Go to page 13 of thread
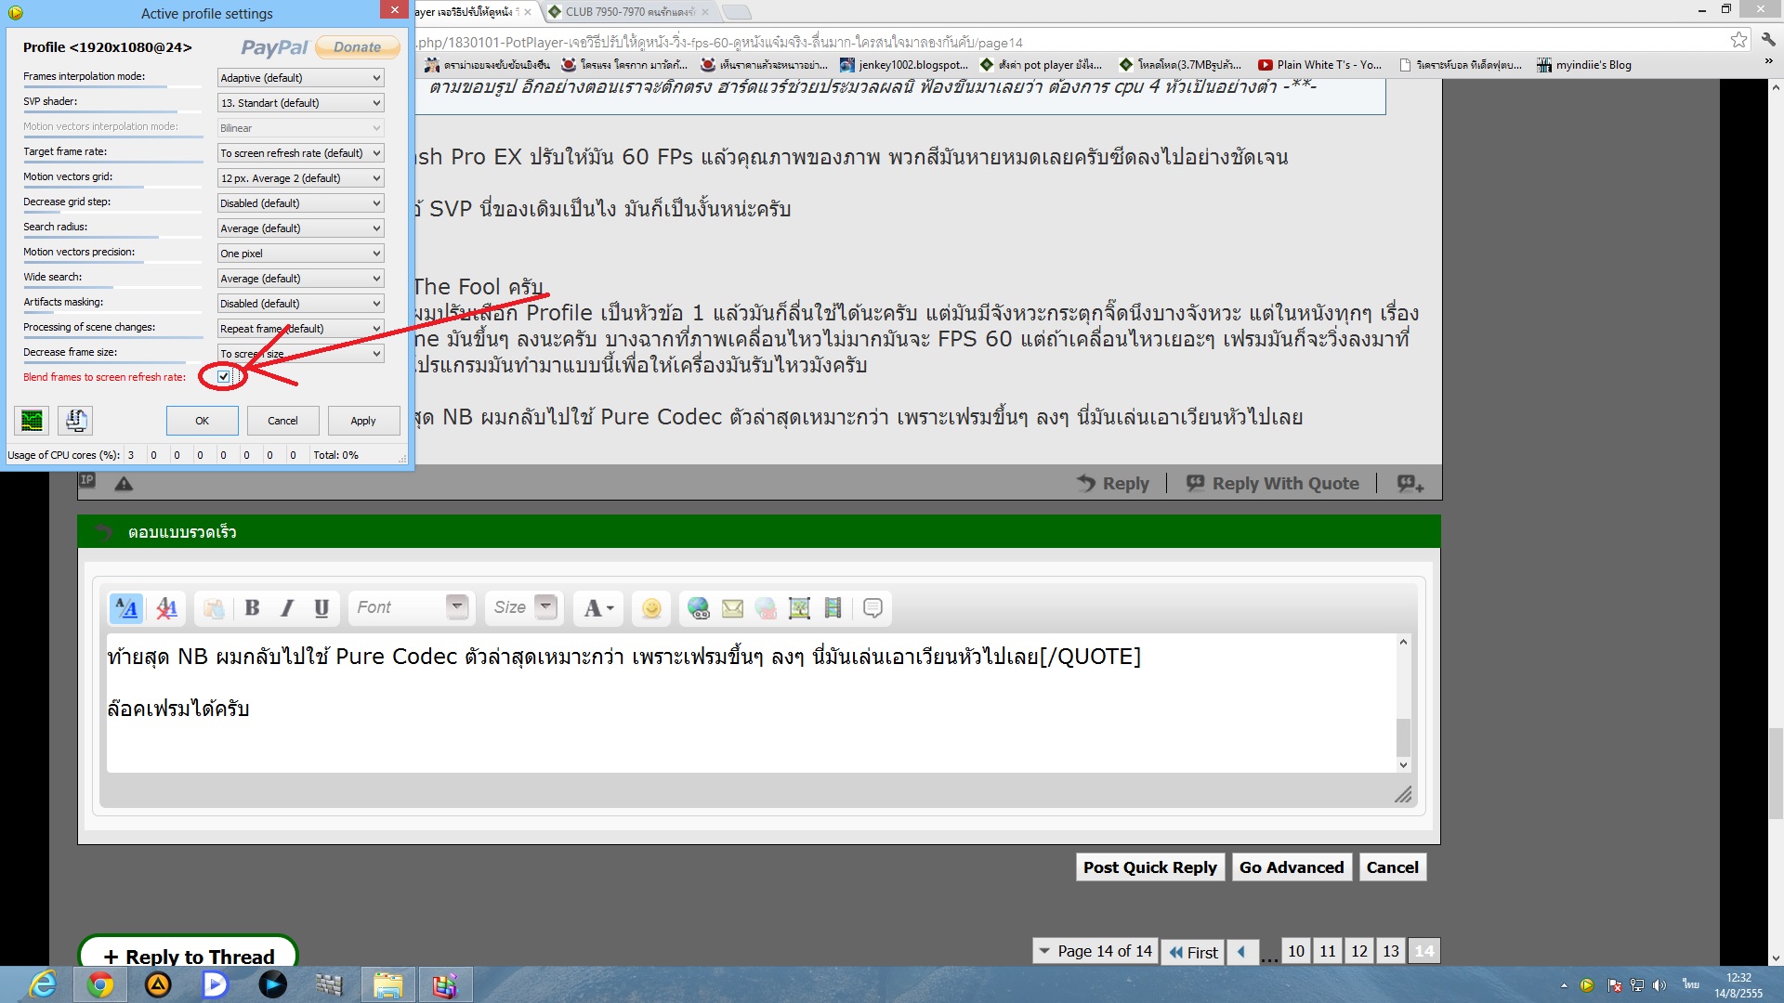 click(1390, 951)
